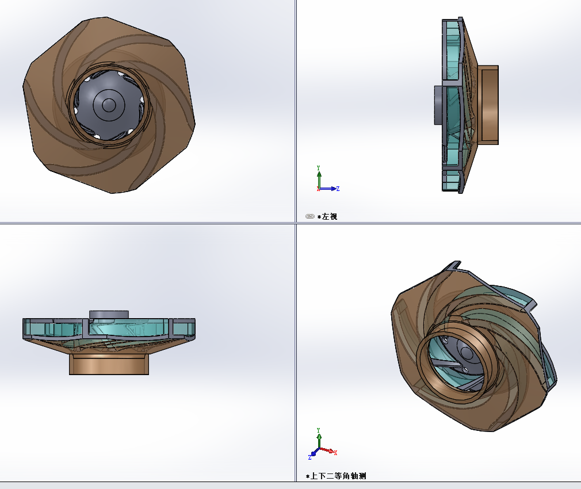Screen dimensions: 581x489
Task: Click the *左视 view orientation label
Action: coord(327,216)
